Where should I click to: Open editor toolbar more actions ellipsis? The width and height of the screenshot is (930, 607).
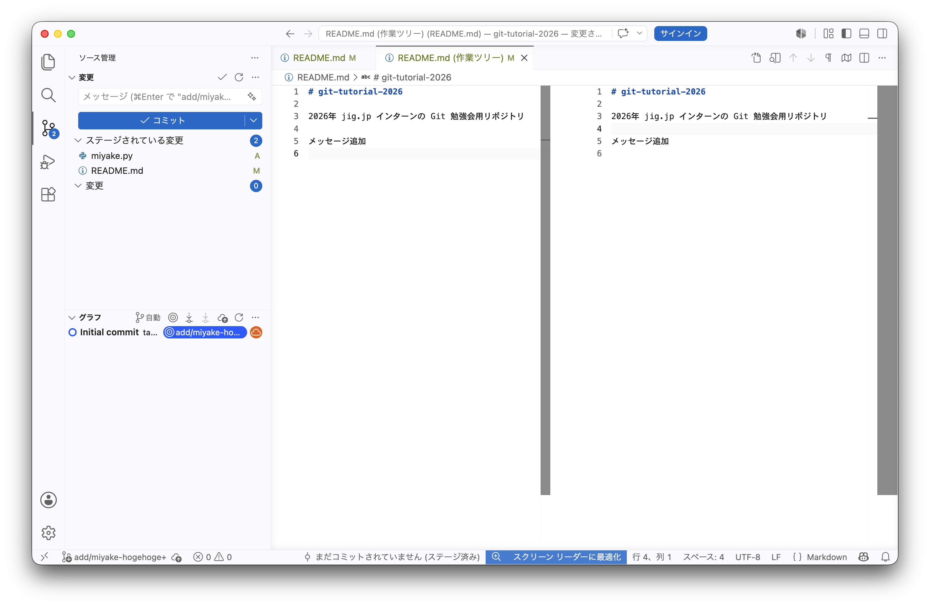(x=882, y=58)
